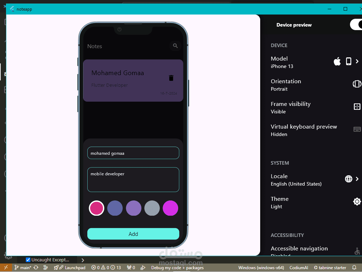Select the gray color circle

(152, 208)
